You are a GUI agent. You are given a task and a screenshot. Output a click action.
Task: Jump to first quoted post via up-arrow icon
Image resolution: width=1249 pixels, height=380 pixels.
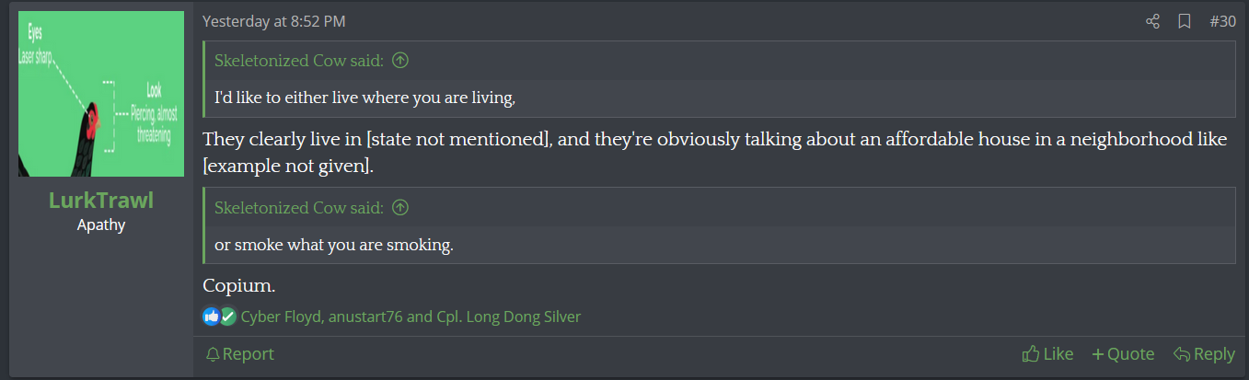(x=400, y=61)
